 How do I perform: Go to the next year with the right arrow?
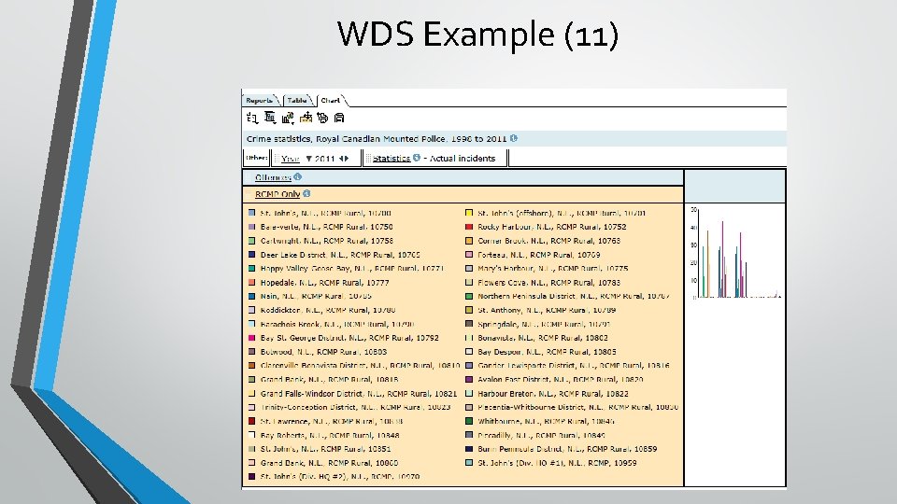(x=347, y=159)
